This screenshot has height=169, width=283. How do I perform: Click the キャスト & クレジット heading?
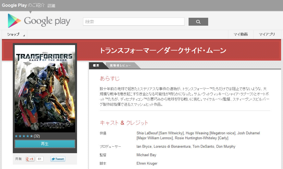[124, 123]
